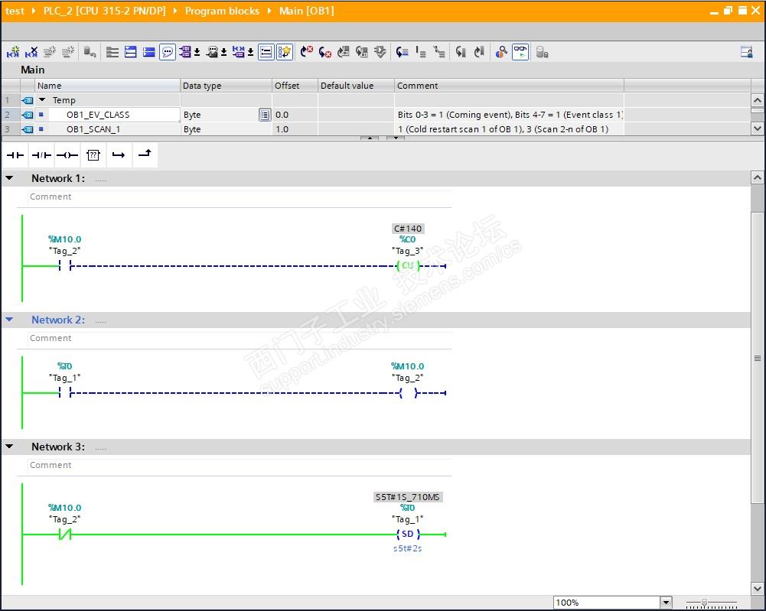Insert an empty box from favorites
This screenshot has width=766, height=611.
coord(93,155)
